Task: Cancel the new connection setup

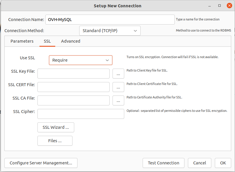Action: click(x=200, y=163)
